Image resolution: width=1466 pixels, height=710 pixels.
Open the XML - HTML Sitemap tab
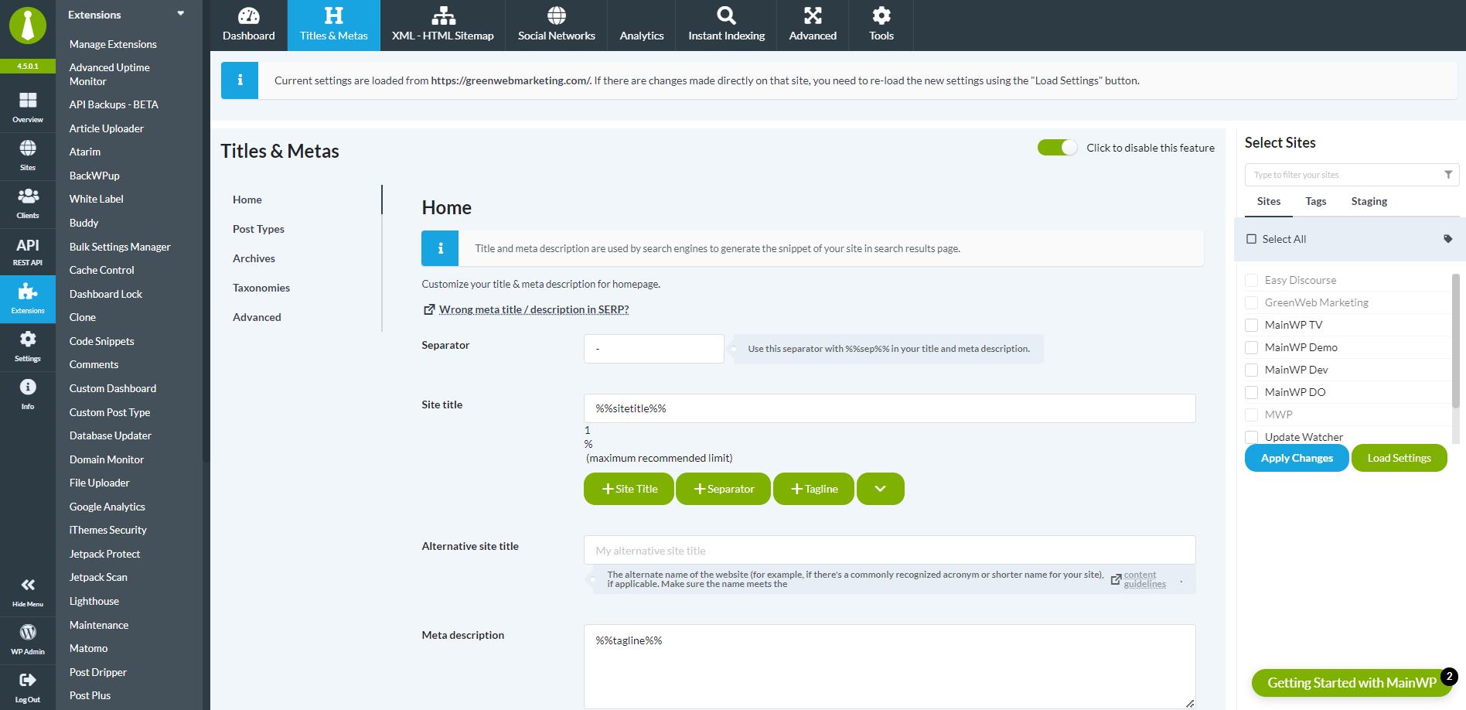click(x=443, y=26)
